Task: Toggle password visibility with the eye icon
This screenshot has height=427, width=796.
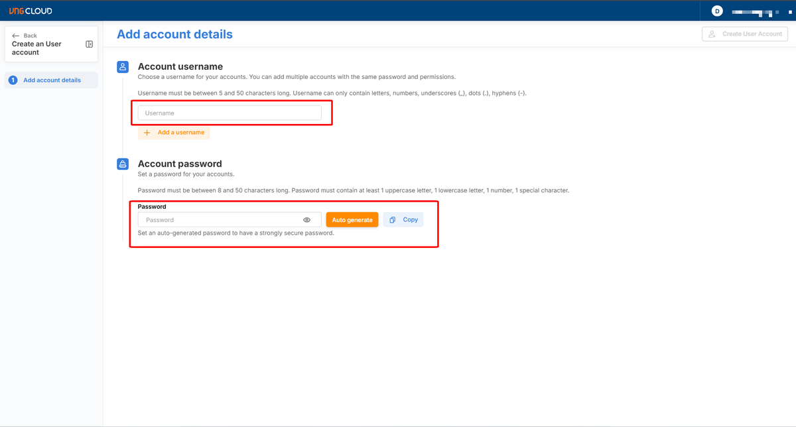Action: (307, 220)
